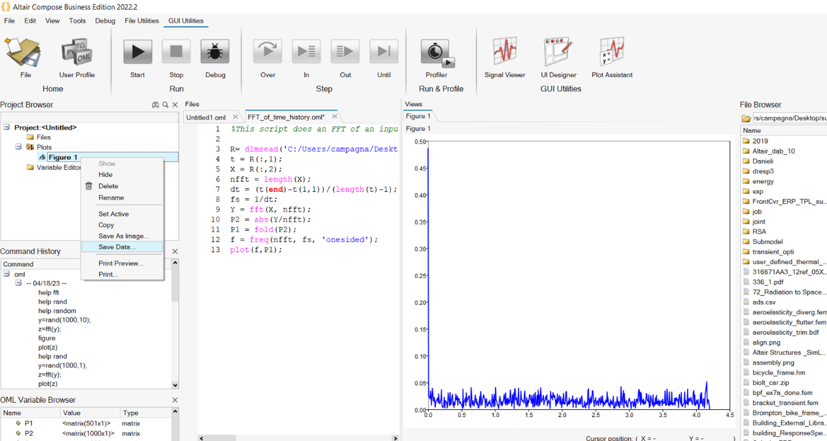Switch to FFT_of_time_history.oml editor tab

point(286,117)
